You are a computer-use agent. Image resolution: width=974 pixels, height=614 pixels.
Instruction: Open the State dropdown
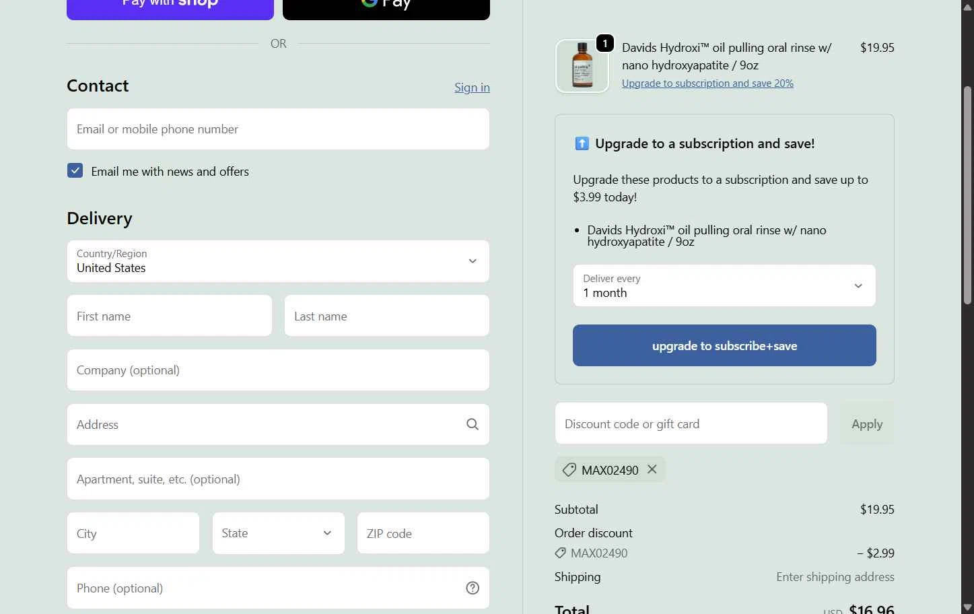(x=278, y=533)
